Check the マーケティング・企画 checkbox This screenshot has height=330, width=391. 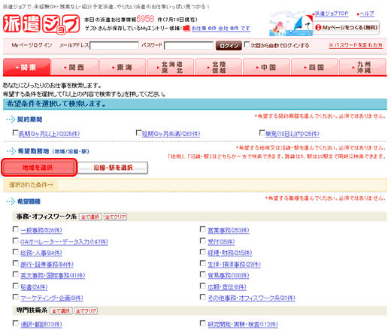click(16, 297)
